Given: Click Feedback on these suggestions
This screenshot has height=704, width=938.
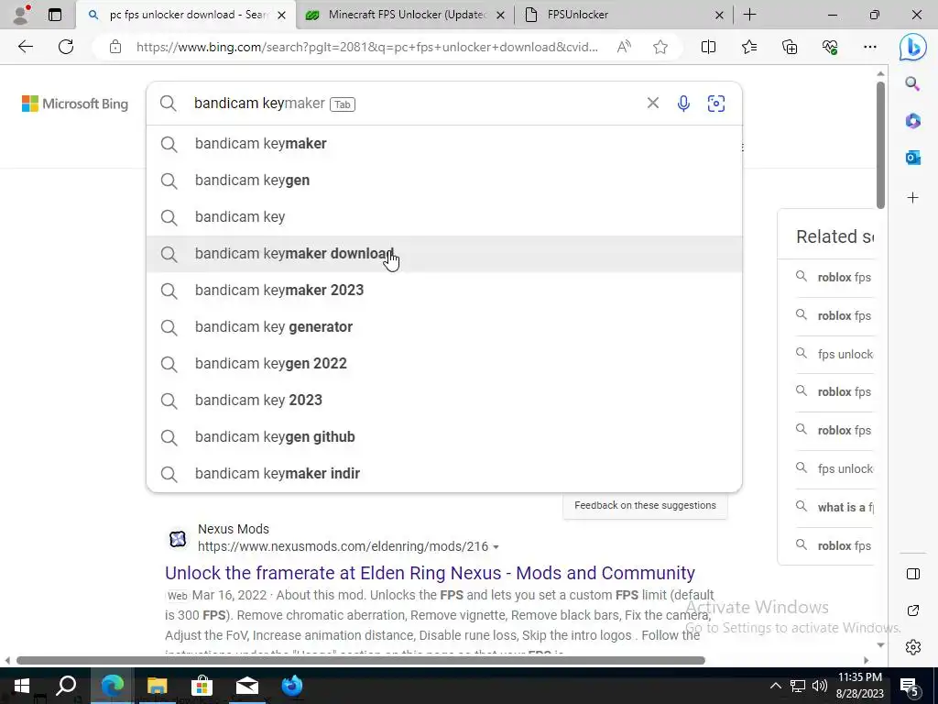Looking at the screenshot, I should tap(645, 505).
